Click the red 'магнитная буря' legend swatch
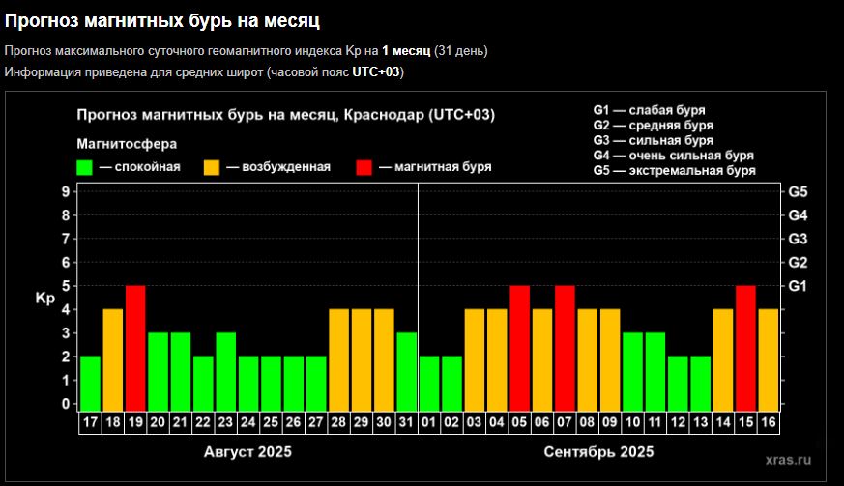Screen dimensions: 844x486 click(x=364, y=167)
